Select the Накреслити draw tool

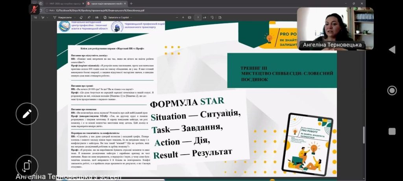(x=63, y=18)
